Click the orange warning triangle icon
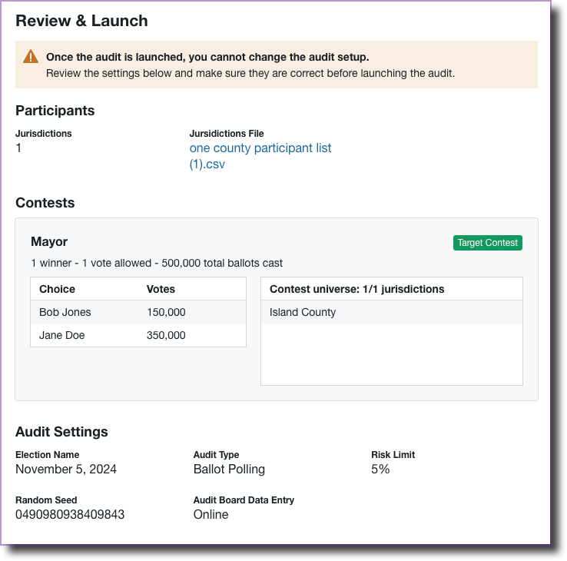The image size is (567, 561). tap(31, 57)
